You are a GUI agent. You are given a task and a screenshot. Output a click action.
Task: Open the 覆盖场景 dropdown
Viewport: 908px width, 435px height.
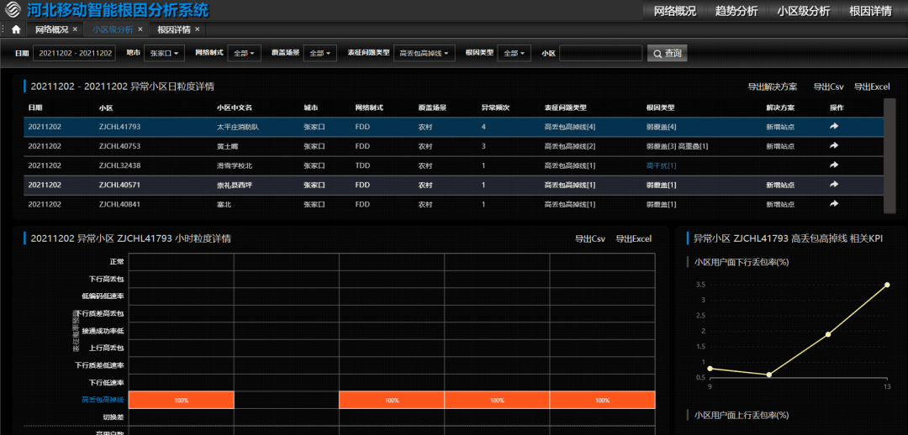pyautogui.click(x=320, y=53)
